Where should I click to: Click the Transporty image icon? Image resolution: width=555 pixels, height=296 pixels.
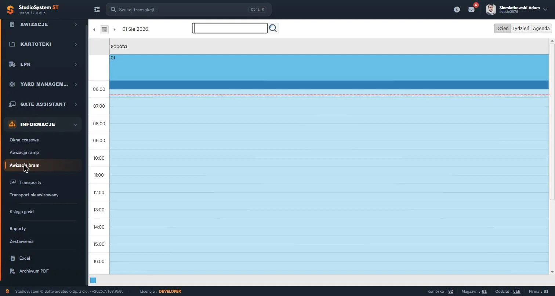13,182
